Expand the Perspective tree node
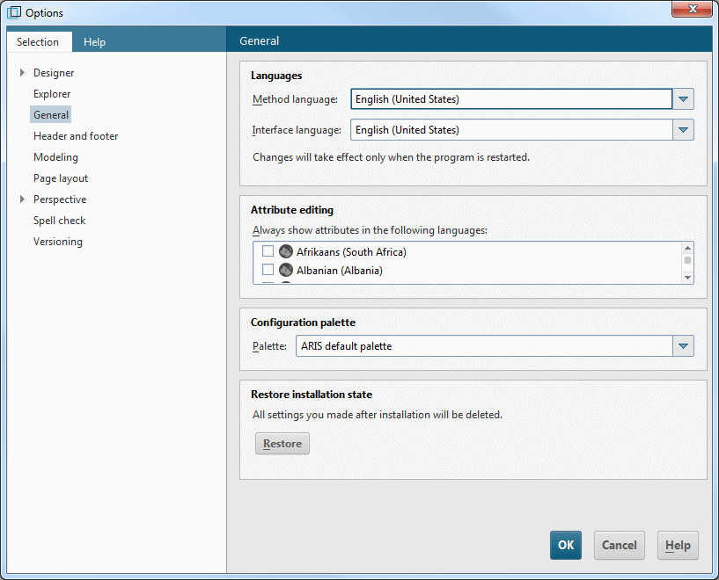This screenshot has height=580, width=719. (22, 199)
